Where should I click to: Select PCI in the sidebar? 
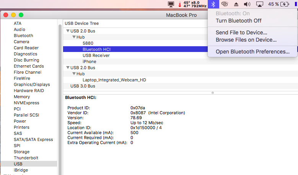[x=17, y=109]
